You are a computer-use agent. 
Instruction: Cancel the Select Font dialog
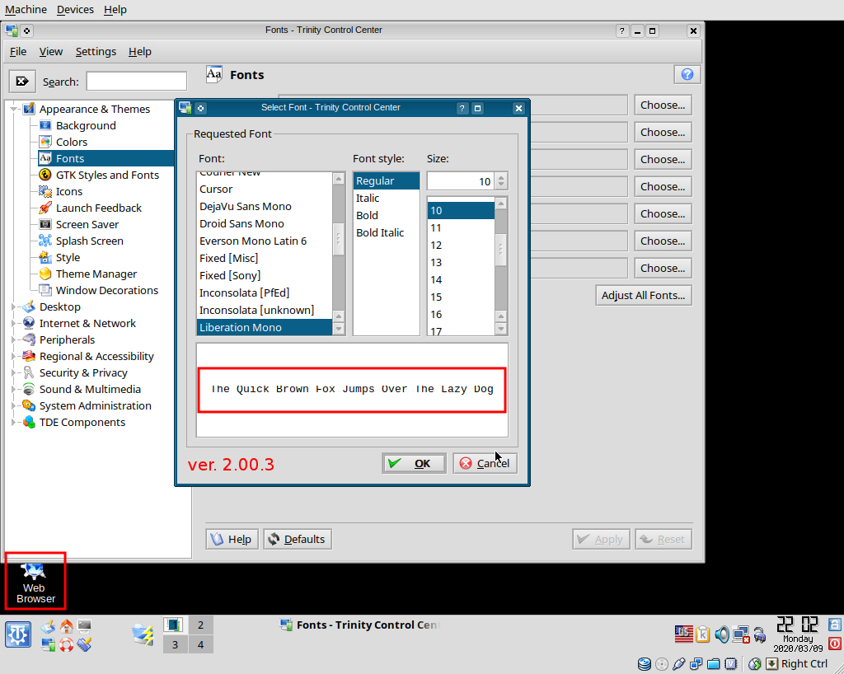point(485,463)
